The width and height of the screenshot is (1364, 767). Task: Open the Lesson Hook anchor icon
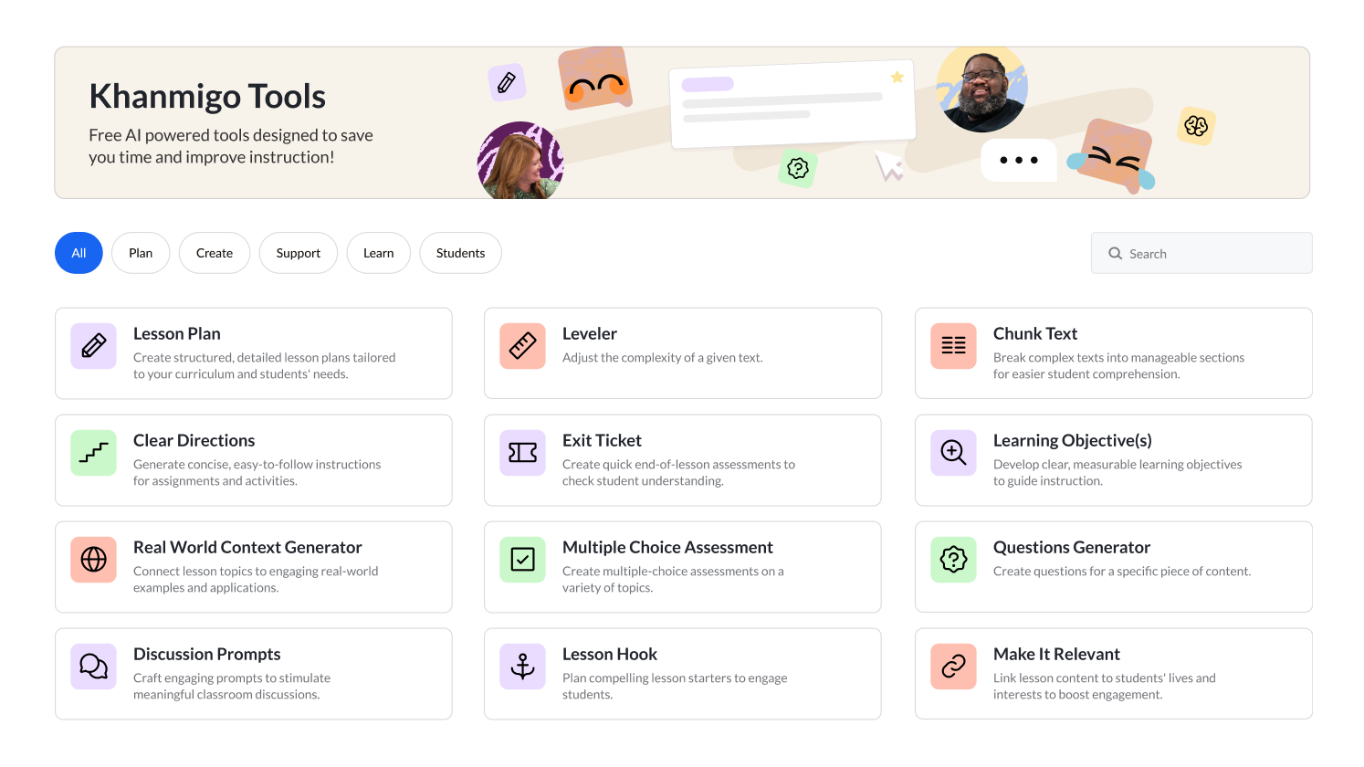522,667
